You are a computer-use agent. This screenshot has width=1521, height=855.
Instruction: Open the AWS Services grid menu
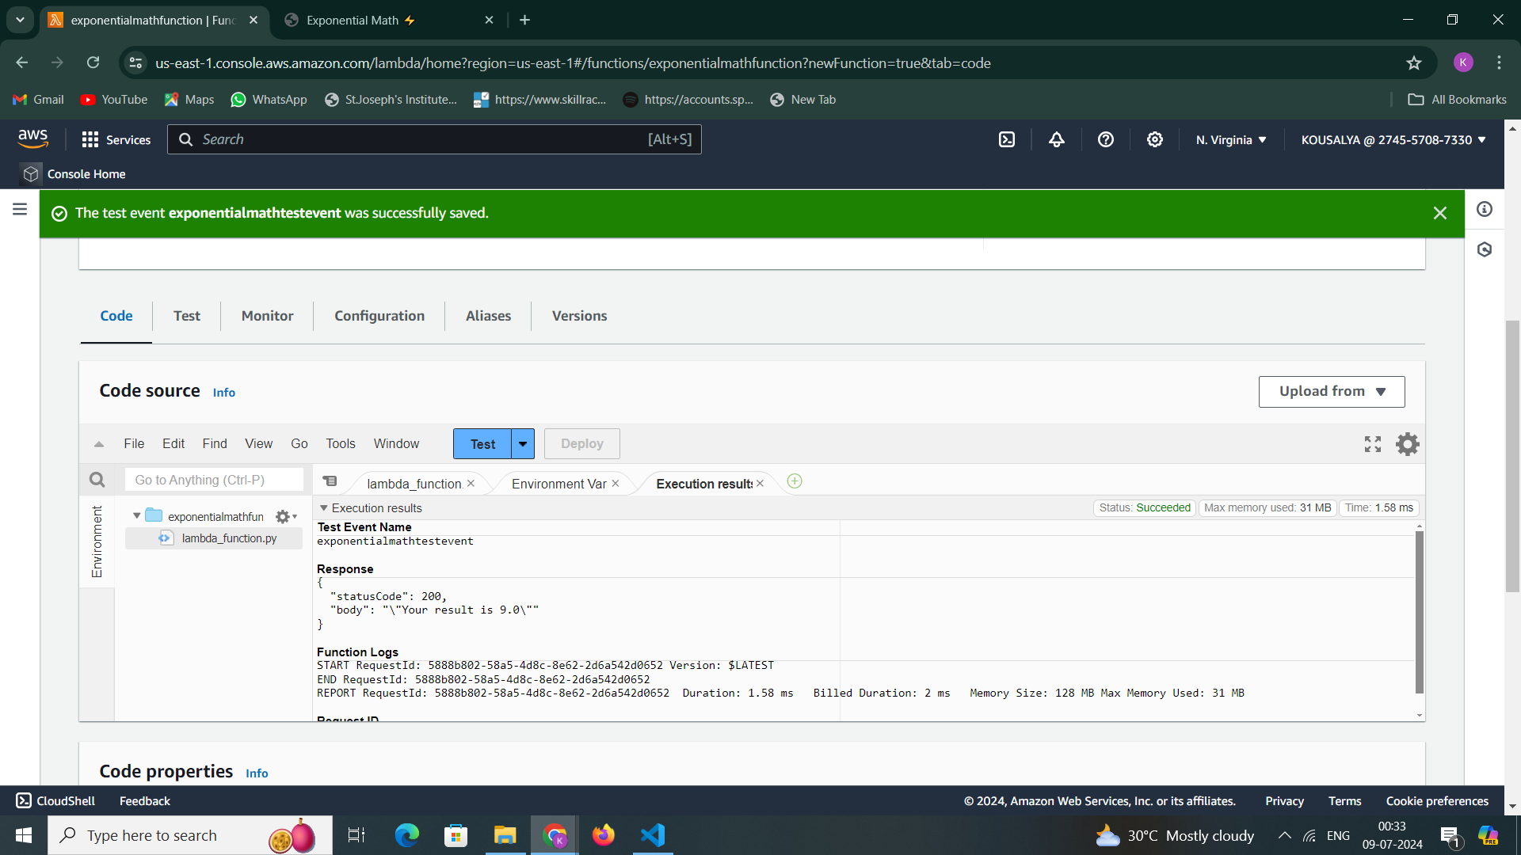(90, 140)
